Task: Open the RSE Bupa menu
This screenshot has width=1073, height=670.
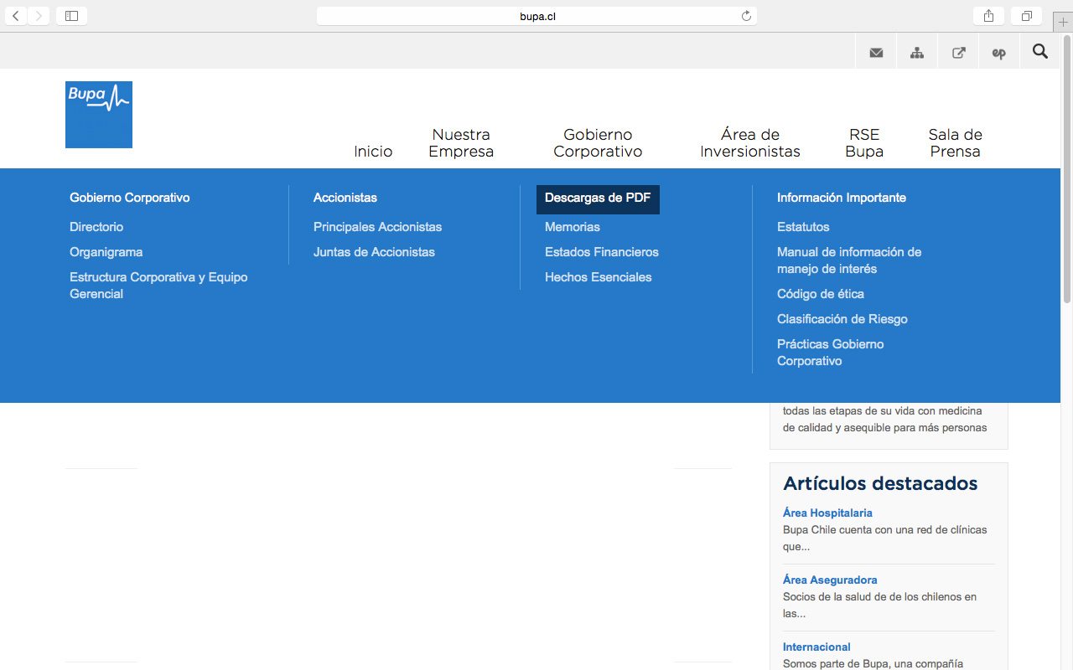Action: click(x=864, y=143)
